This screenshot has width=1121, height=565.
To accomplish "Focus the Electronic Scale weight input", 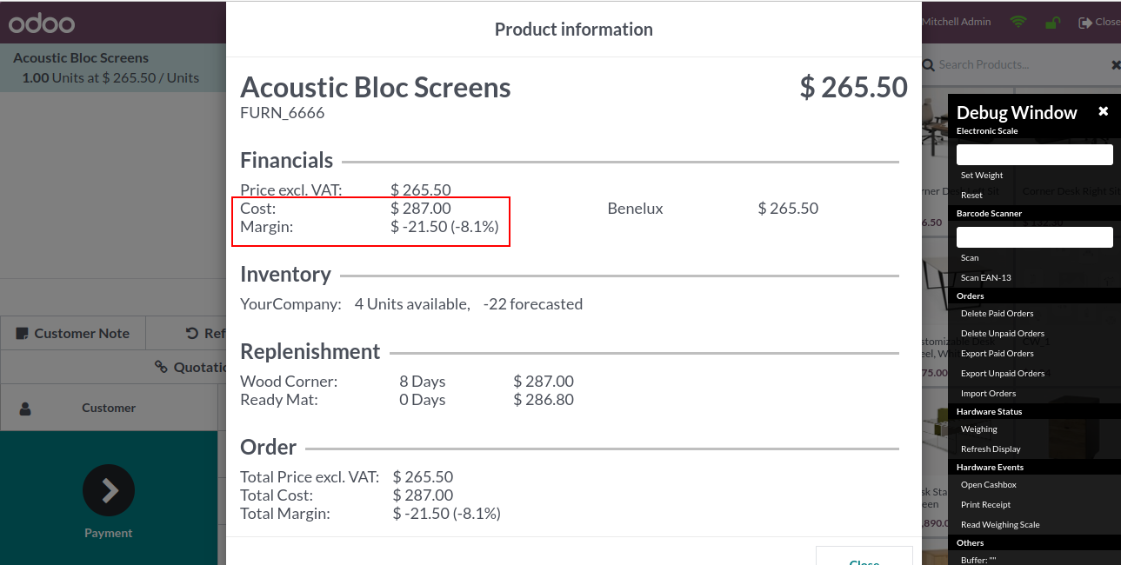I will (1034, 155).
